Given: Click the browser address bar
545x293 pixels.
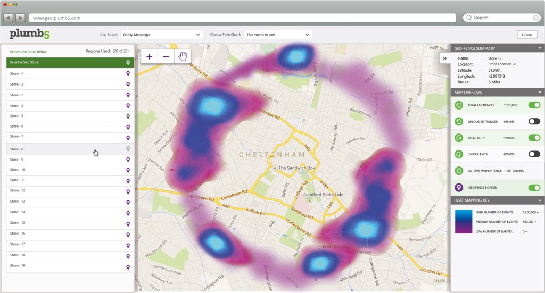Looking at the screenshot, I should 242,18.
